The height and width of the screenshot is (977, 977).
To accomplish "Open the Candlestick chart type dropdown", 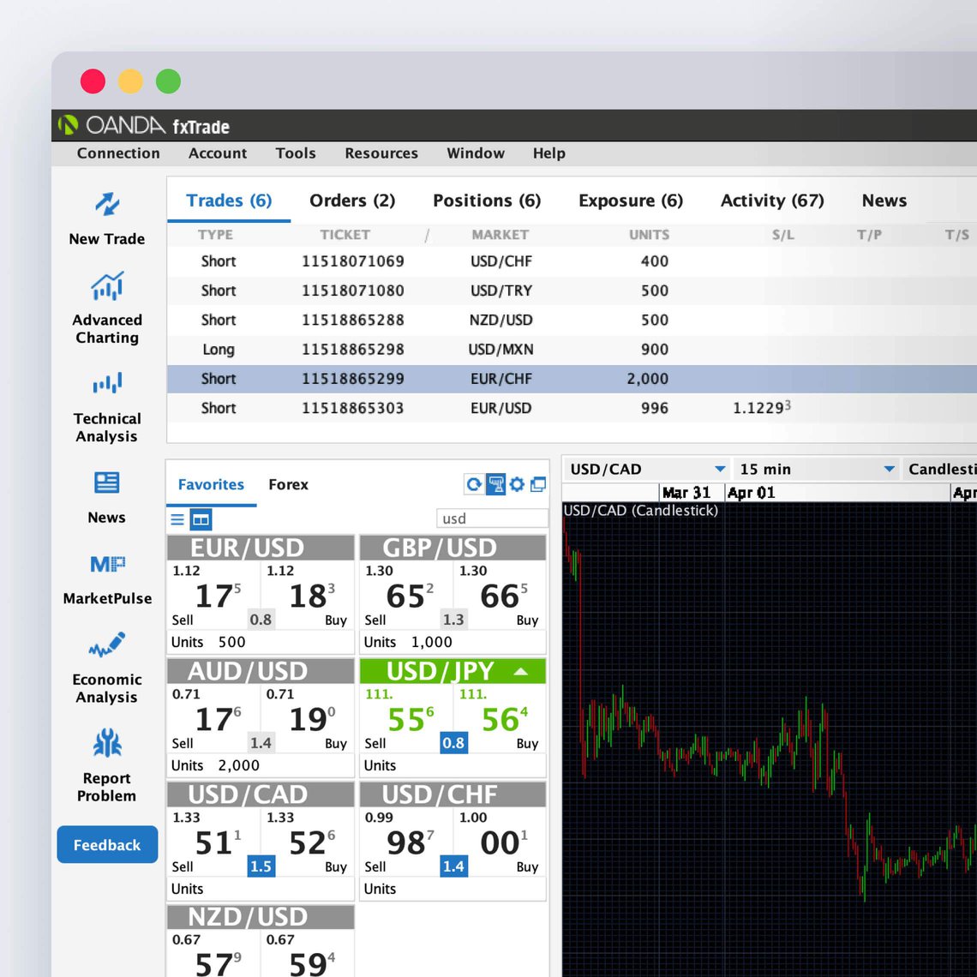I will 941,470.
